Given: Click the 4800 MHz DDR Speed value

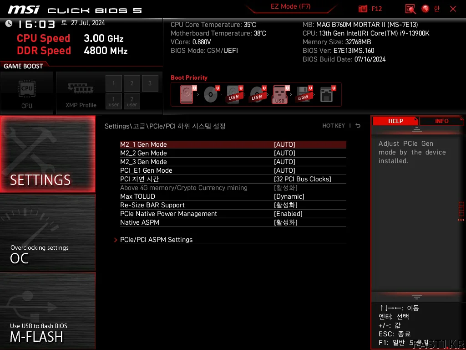Looking at the screenshot, I should click(106, 51).
